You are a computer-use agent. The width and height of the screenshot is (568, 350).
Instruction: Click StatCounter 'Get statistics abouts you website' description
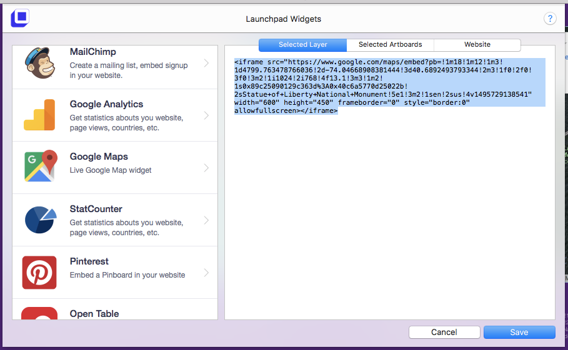pos(126,228)
